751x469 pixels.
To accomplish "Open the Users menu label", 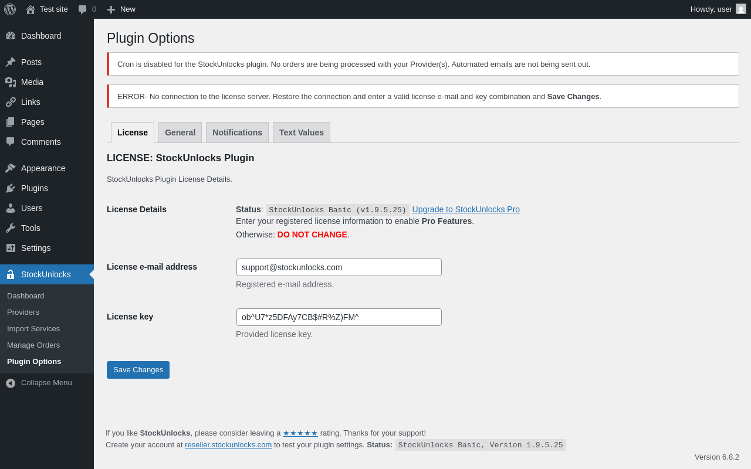I will coord(32,208).
